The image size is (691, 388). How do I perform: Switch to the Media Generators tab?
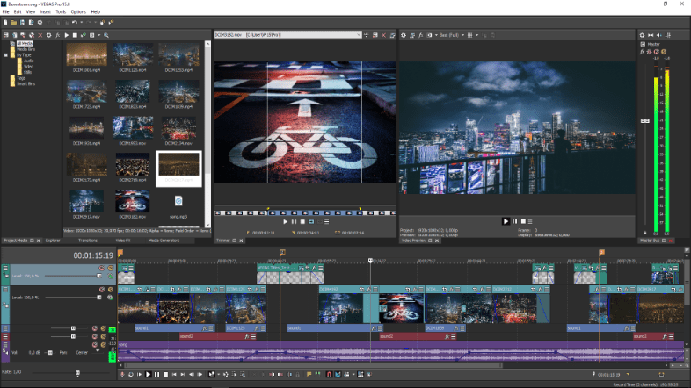pos(164,240)
